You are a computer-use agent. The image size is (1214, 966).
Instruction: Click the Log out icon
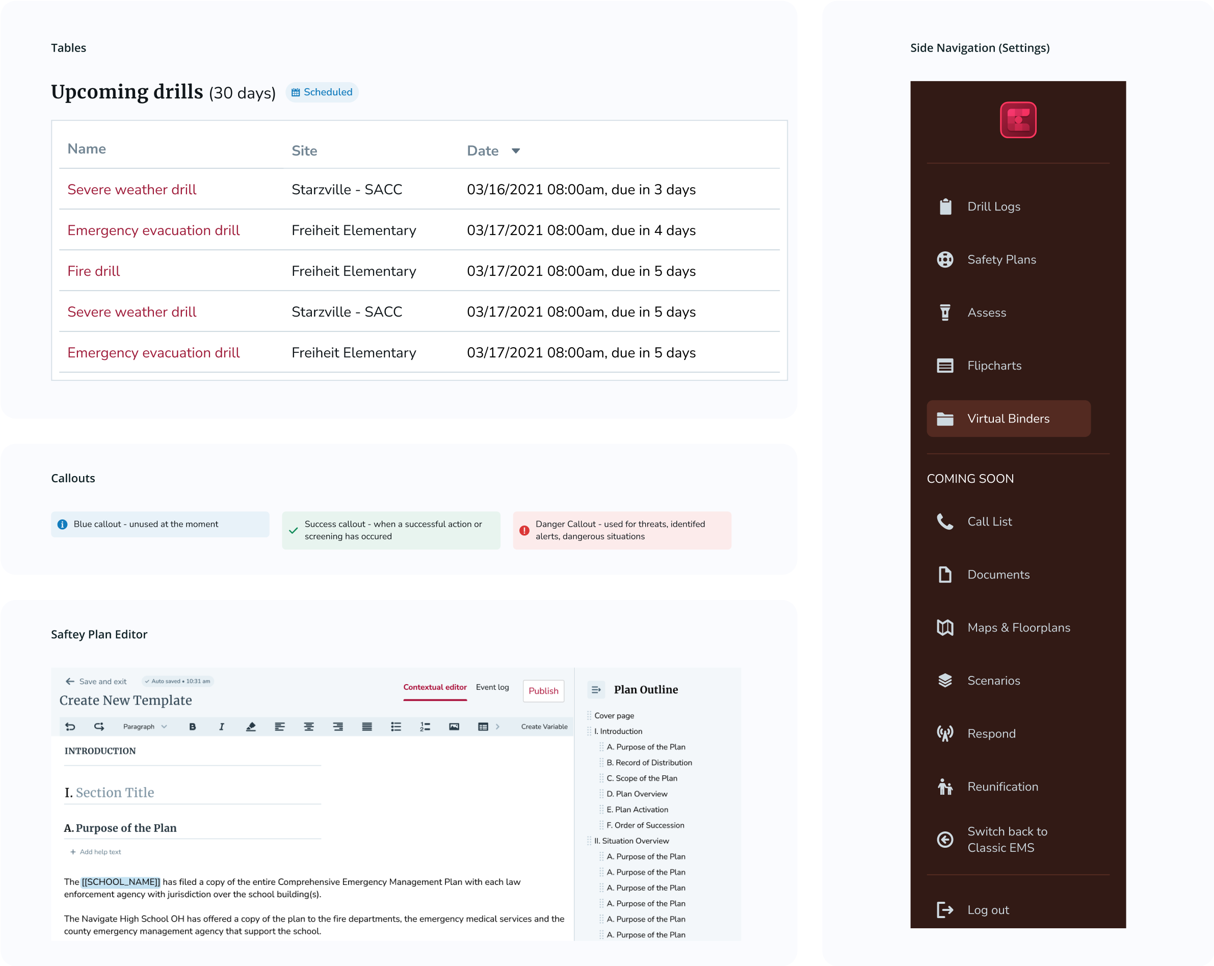click(x=945, y=910)
